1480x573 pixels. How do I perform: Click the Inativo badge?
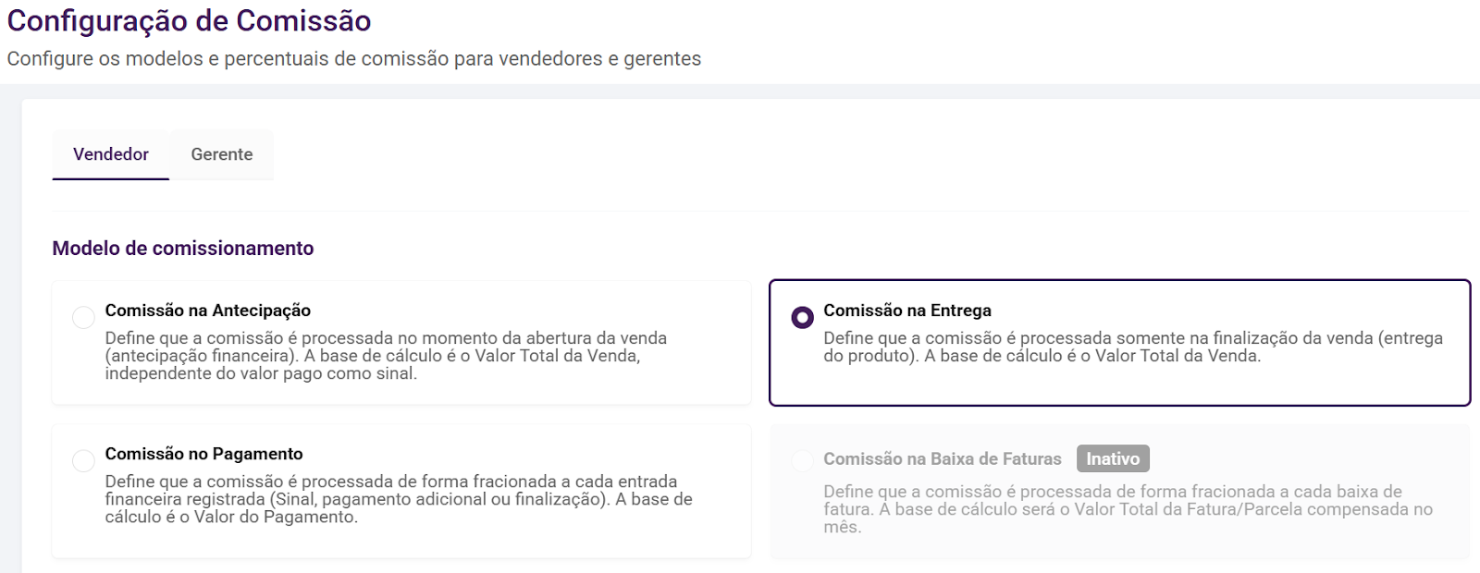click(x=1113, y=459)
